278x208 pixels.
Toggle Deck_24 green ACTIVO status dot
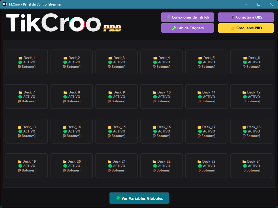click(x=245, y=166)
